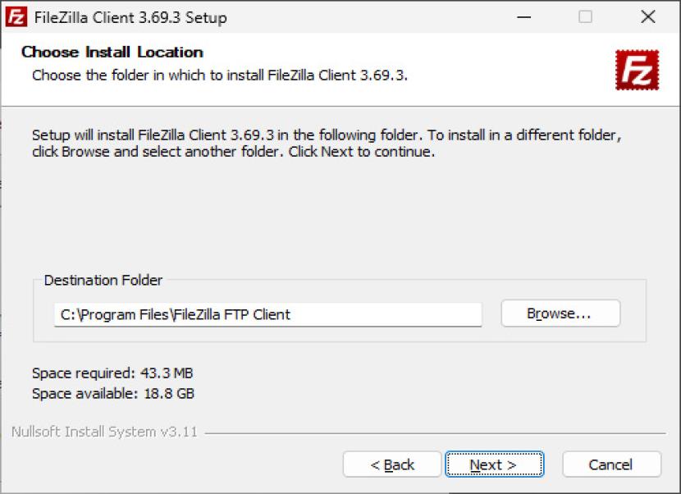Open the Browse folder dialog
Image resolution: width=681 pixels, height=494 pixels.
coord(560,313)
